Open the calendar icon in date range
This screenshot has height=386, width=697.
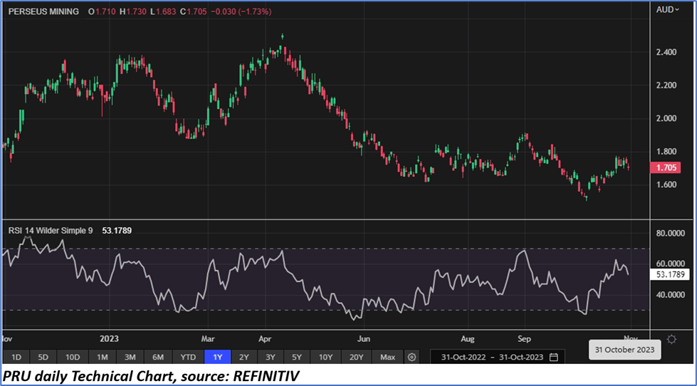(553, 357)
